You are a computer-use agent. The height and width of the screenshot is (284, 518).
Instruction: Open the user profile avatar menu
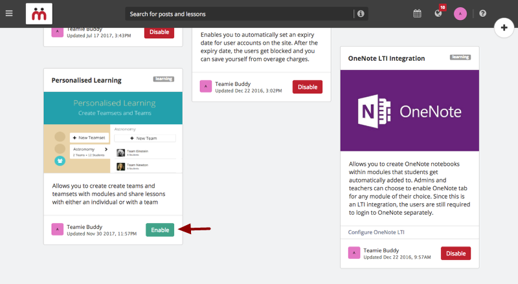click(x=460, y=14)
